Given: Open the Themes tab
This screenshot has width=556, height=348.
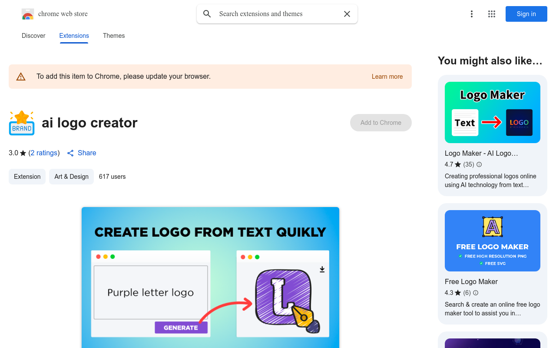Looking at the screenshot, I should [114, 36].
